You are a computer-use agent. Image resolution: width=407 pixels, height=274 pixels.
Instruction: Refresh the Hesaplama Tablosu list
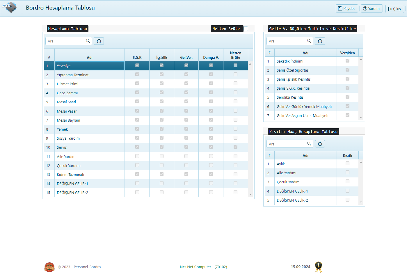pyautogui.click(x=99, y=41)
